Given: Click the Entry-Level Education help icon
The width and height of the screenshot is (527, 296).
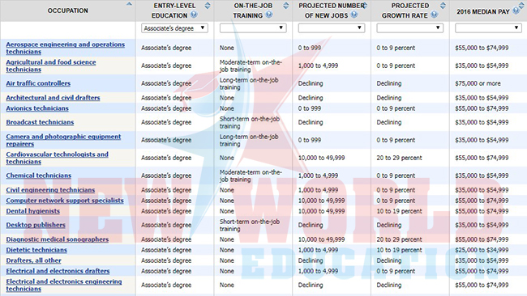Looking at the screenshot, I should coord(194,15).
